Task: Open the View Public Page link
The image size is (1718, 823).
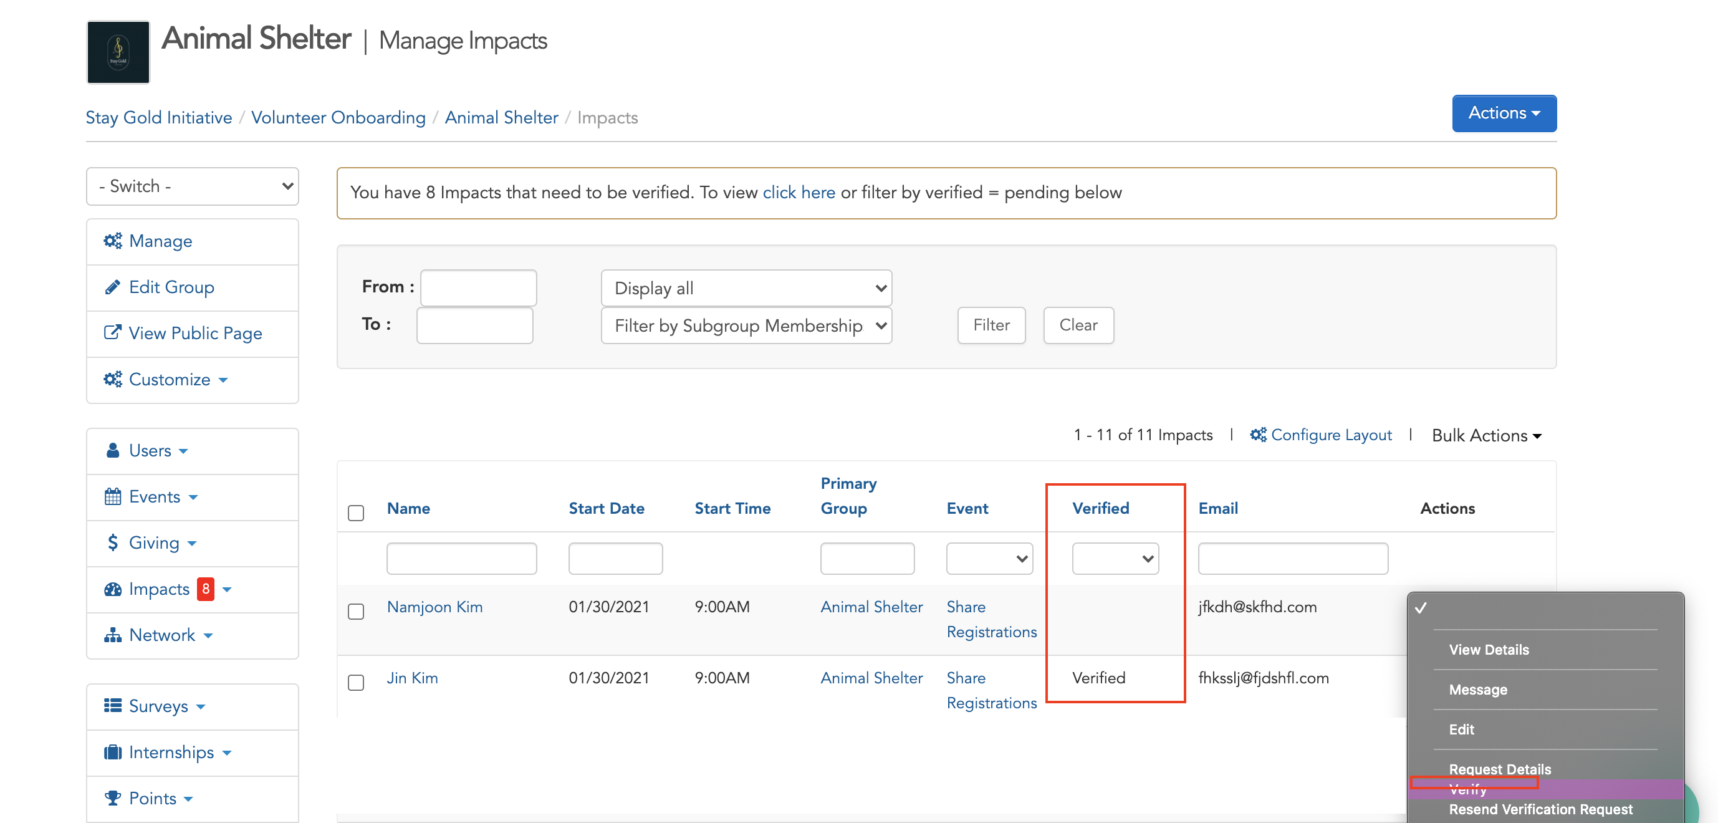Action: pos(195,334)
